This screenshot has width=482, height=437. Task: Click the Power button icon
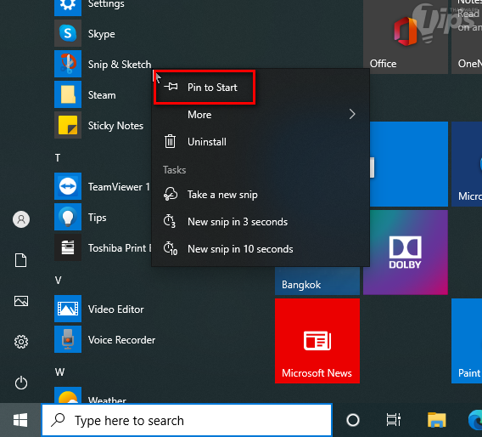click(21, 383)
